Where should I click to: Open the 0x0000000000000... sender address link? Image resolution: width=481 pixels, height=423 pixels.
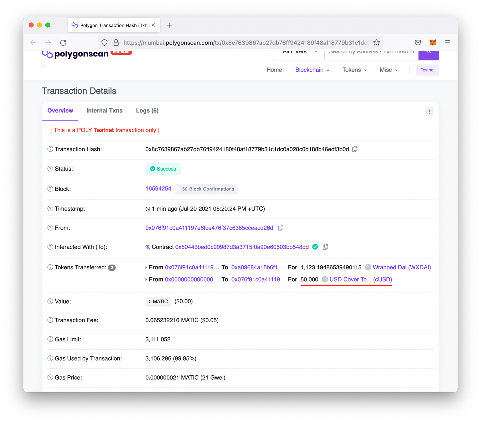(x=192, y=279)
